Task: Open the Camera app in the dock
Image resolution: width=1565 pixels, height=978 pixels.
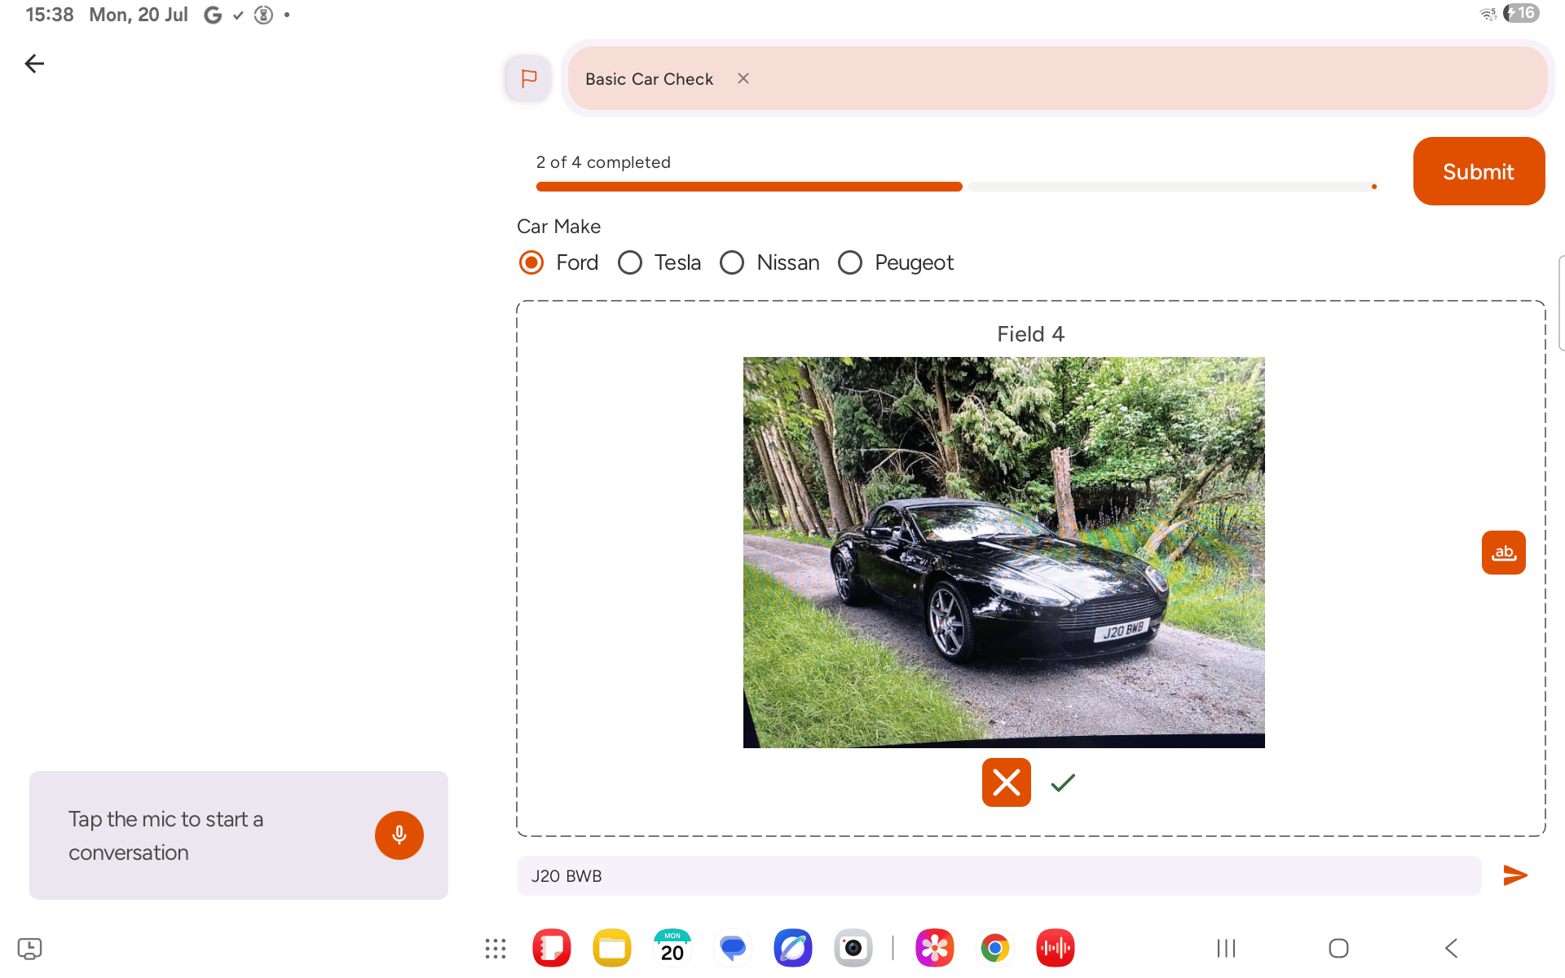Action: point(853,948)
